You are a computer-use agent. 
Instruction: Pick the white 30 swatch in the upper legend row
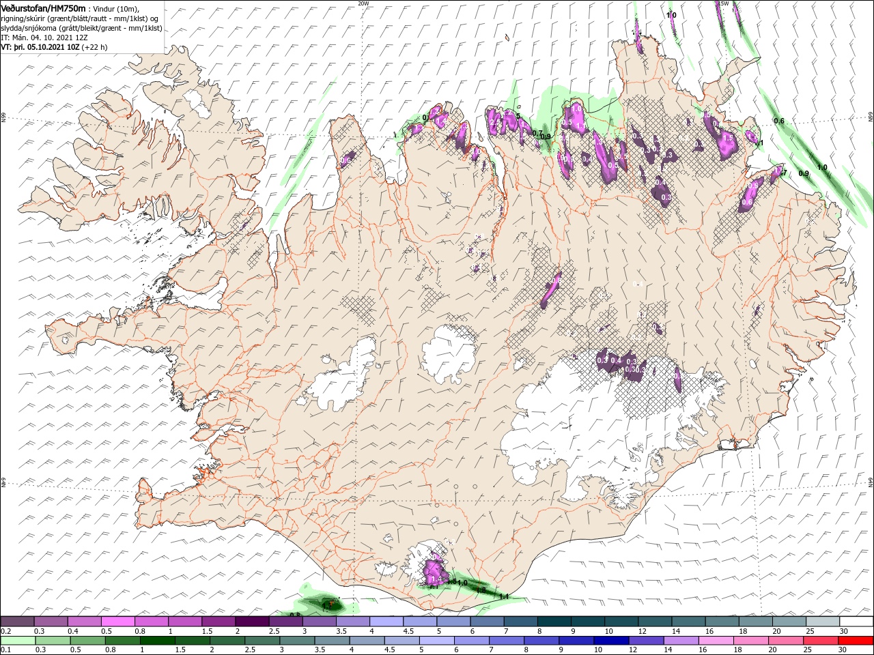click(856, 622)
